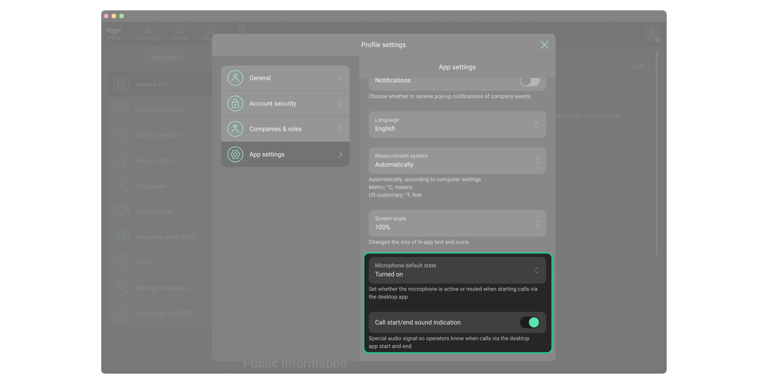The height and width of the screenshot is (384, 768).
Task: Select the Account security tab
Action: (285, 103)
